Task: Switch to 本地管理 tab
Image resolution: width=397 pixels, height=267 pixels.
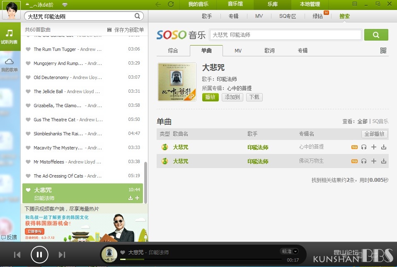Action: coord(310,4)
